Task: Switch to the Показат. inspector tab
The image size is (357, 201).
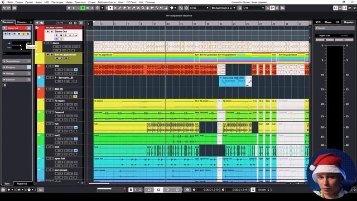Action: pos(22,22)
